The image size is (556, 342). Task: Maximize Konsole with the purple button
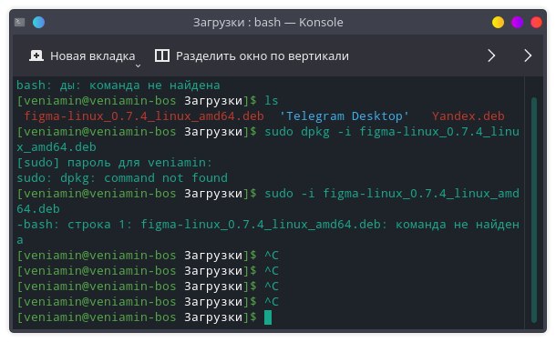[x=518, y=22]
